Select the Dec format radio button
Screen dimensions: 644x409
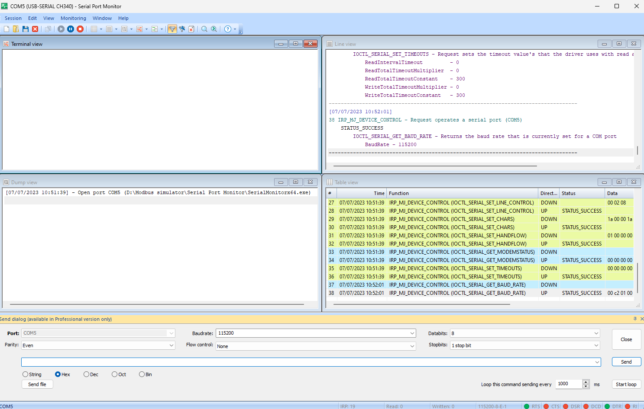click(x=87, y=374)
